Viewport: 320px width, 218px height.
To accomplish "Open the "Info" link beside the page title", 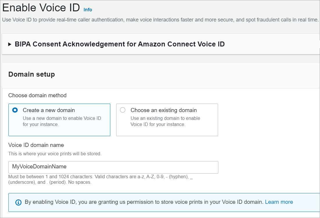I will pos(87,10).
